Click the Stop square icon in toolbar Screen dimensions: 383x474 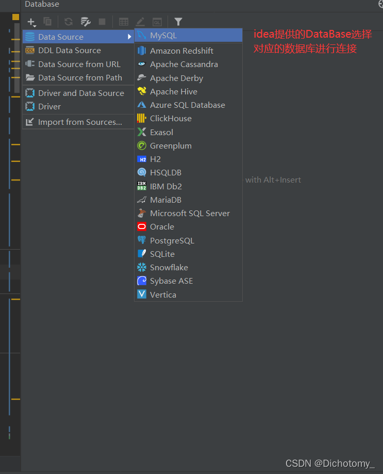(102, 22)
